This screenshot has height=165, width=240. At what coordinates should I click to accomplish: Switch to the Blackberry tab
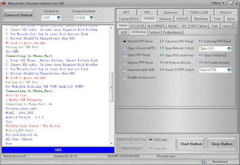[201, 19]
